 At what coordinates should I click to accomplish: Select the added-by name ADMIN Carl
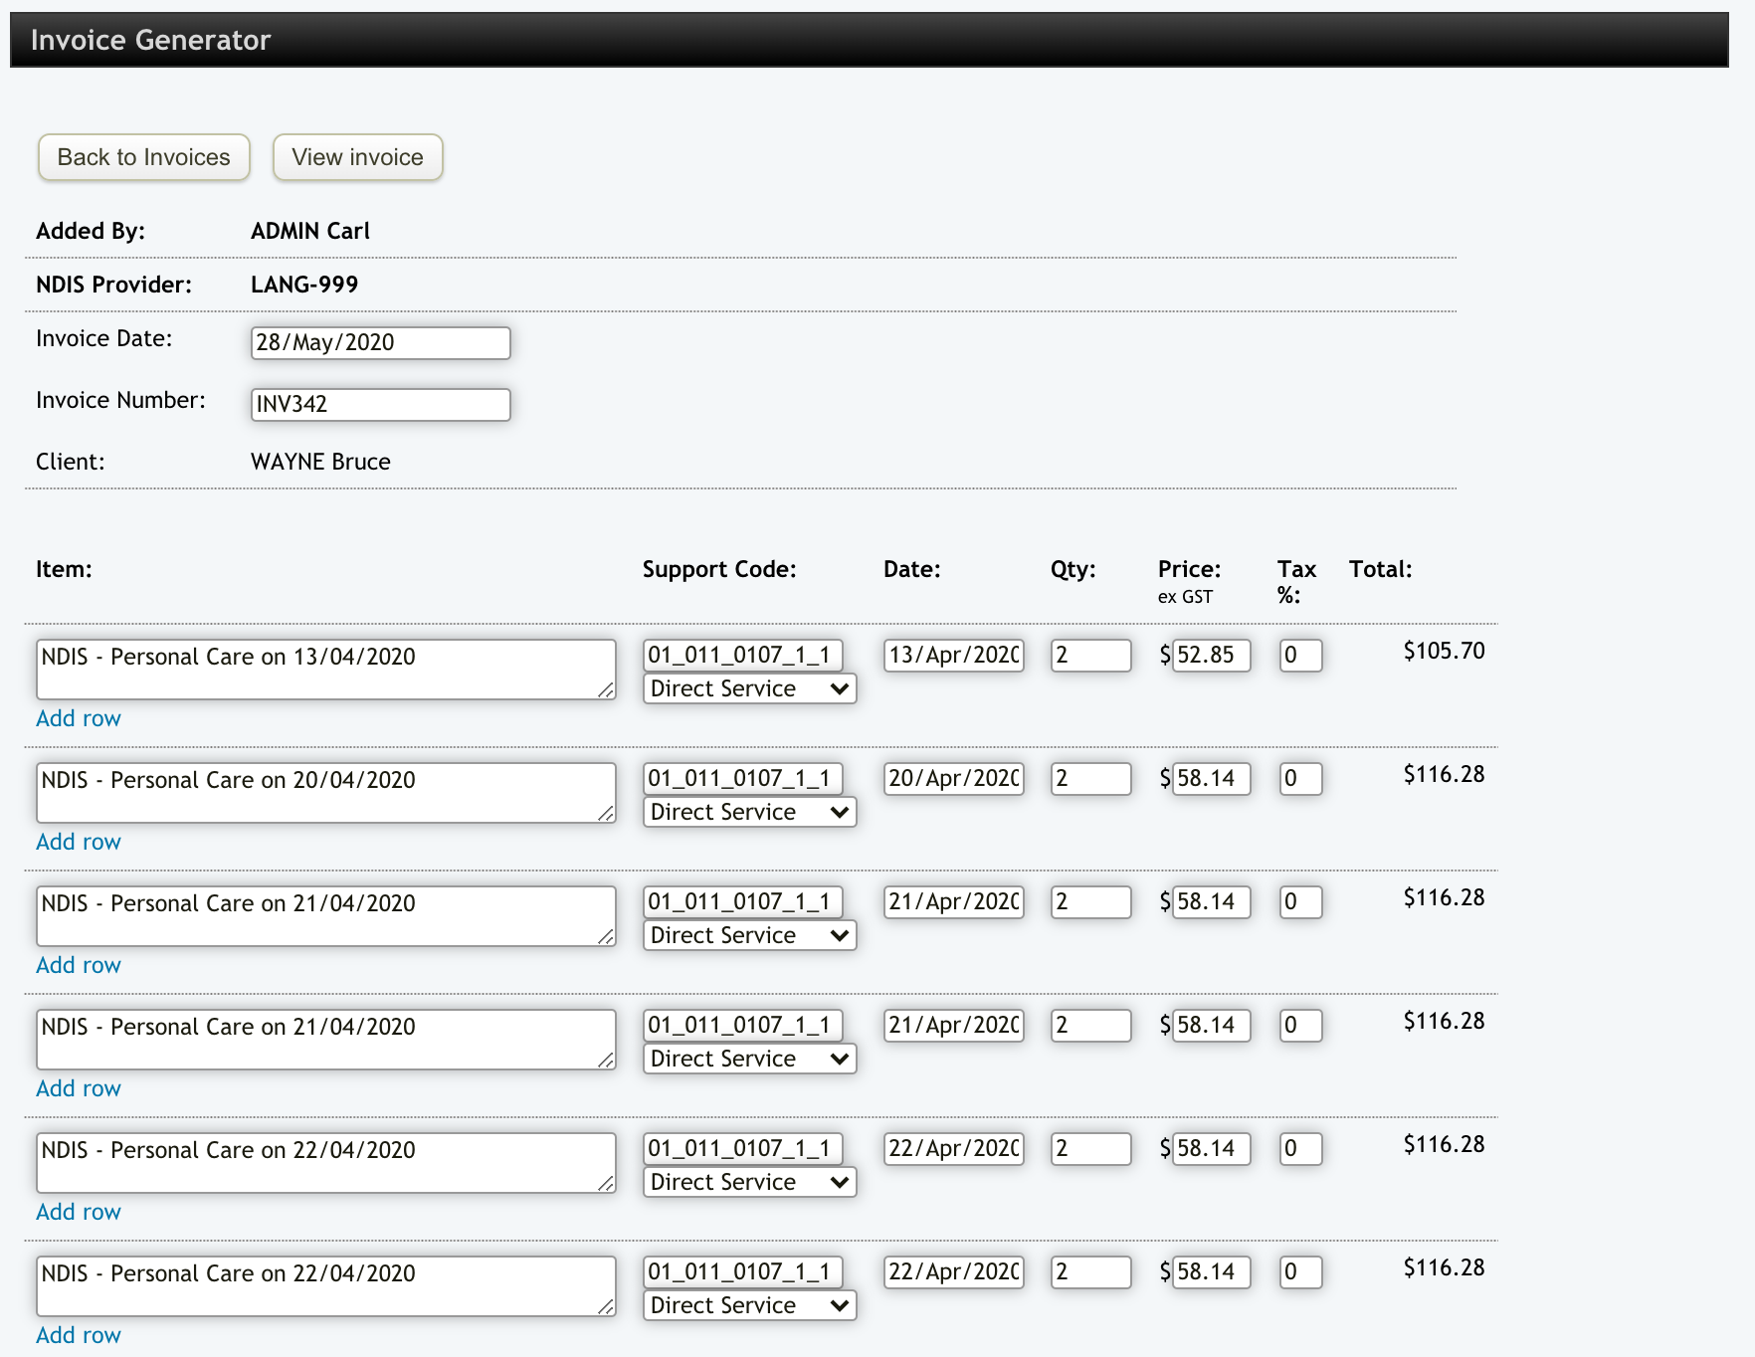tap(310, 231)
